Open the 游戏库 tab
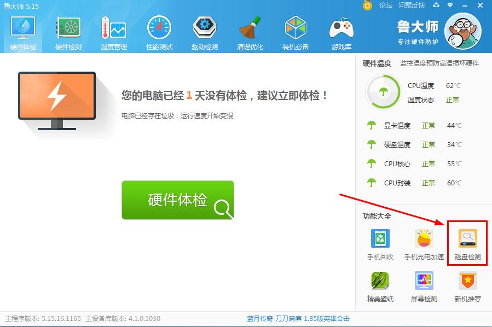 (x=341, y=33)
